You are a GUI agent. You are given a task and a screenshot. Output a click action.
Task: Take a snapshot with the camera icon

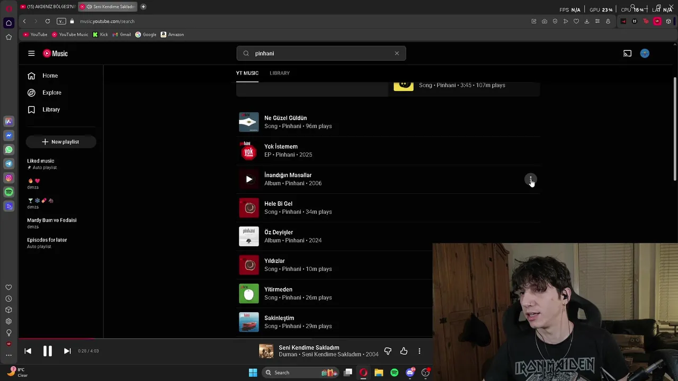[545, 21]
